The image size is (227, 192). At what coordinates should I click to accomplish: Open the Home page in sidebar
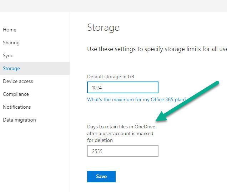10,30
